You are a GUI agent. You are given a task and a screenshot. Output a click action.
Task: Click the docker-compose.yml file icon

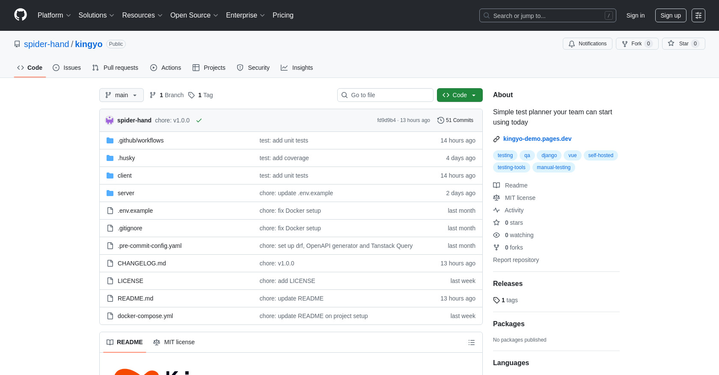coord(110,316)
